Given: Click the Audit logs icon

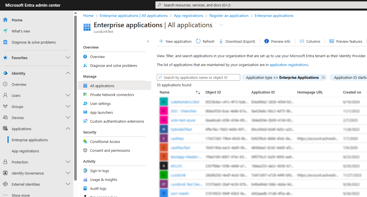Looking at the screenshot, I should click(x=85, y=188).
